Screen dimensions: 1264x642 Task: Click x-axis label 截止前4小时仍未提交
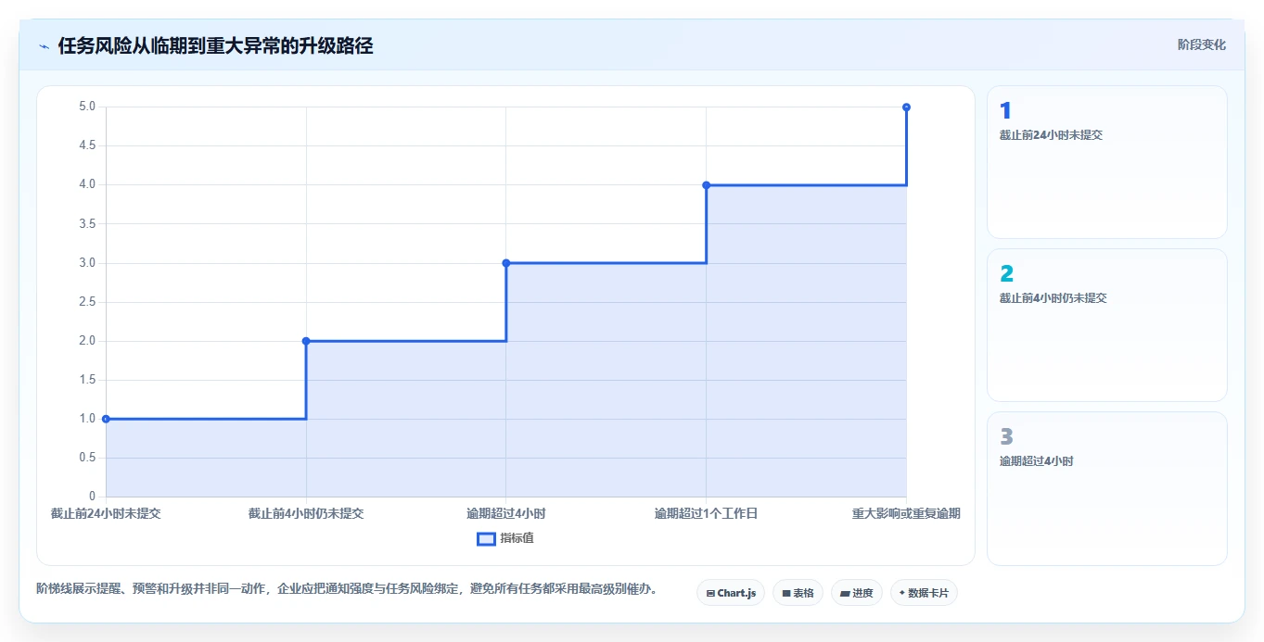point(306,513)
